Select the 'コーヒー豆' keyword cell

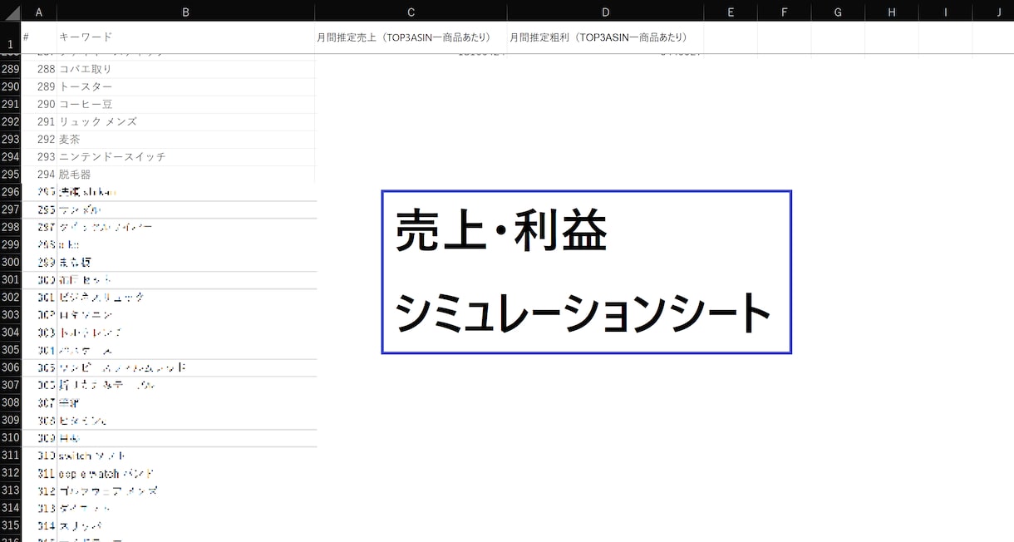(185, 104)
